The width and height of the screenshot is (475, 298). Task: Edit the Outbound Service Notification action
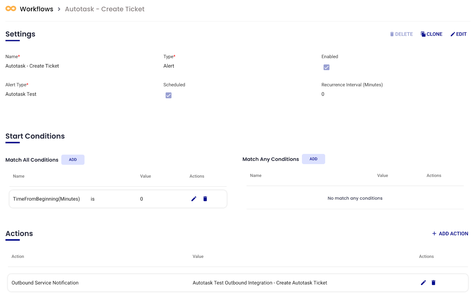pyautogui.click(x=423, y=283)
